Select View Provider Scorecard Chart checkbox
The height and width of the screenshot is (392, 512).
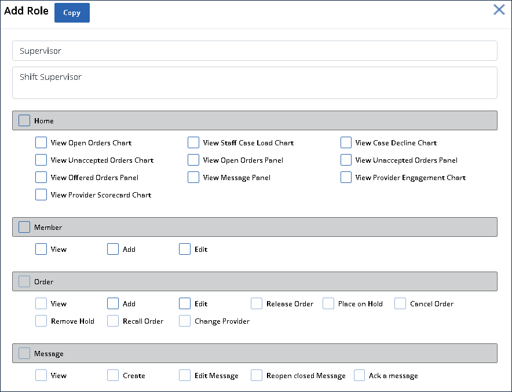41,195
